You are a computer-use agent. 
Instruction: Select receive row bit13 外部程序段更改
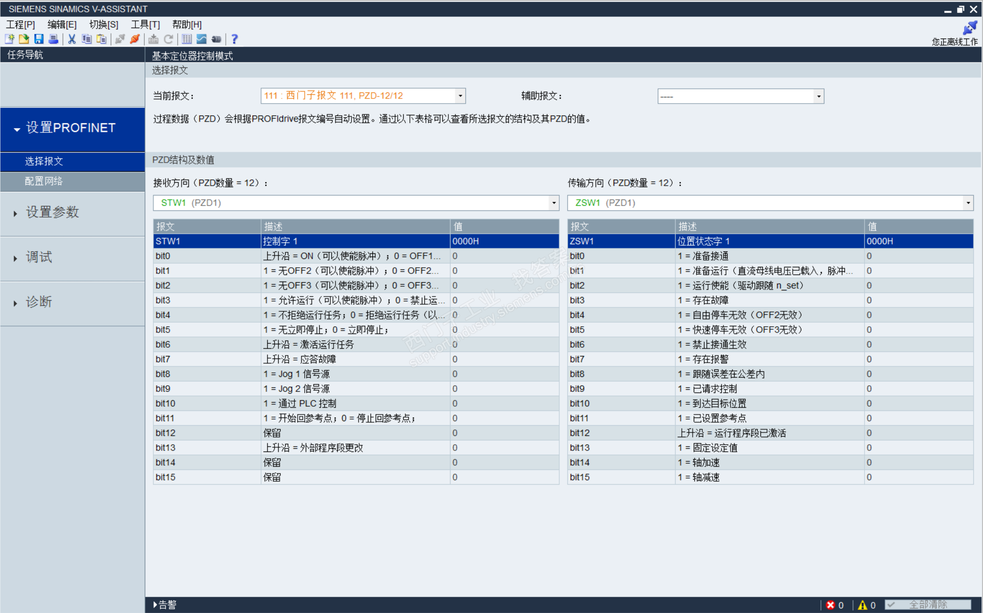click(x=356, y=448)
